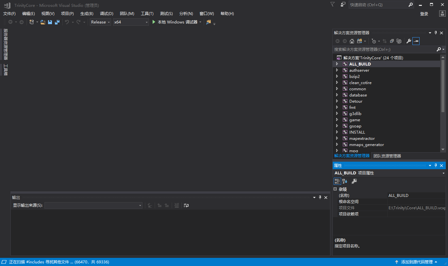Expand the authserver project node

coord(337,70)
